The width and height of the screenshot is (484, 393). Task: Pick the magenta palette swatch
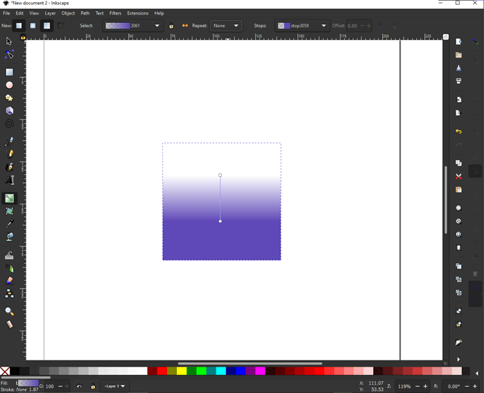pos(260,371)
